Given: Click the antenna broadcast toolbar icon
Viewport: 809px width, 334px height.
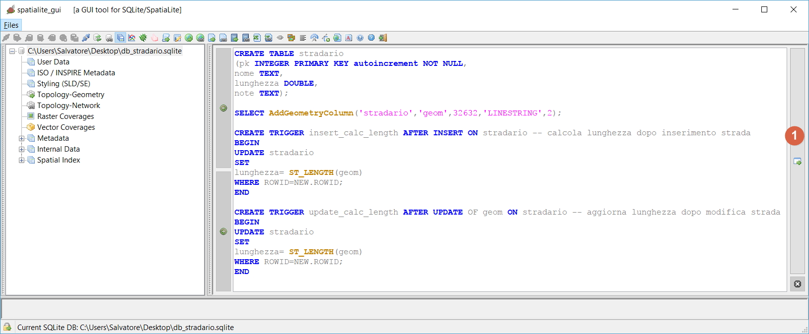Looking at the screenshot, I should click(314, 38).
